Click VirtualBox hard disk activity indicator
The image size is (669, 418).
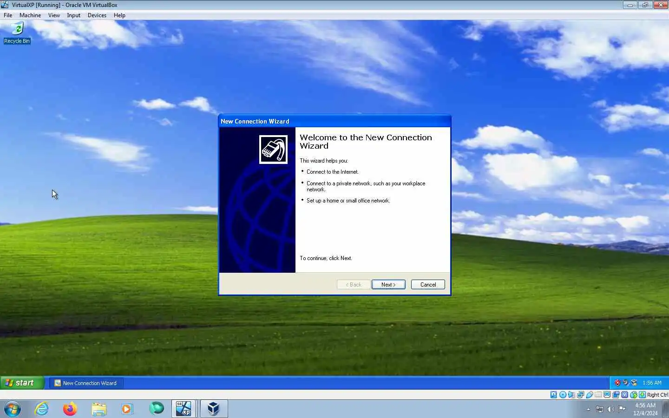[553, 395]
